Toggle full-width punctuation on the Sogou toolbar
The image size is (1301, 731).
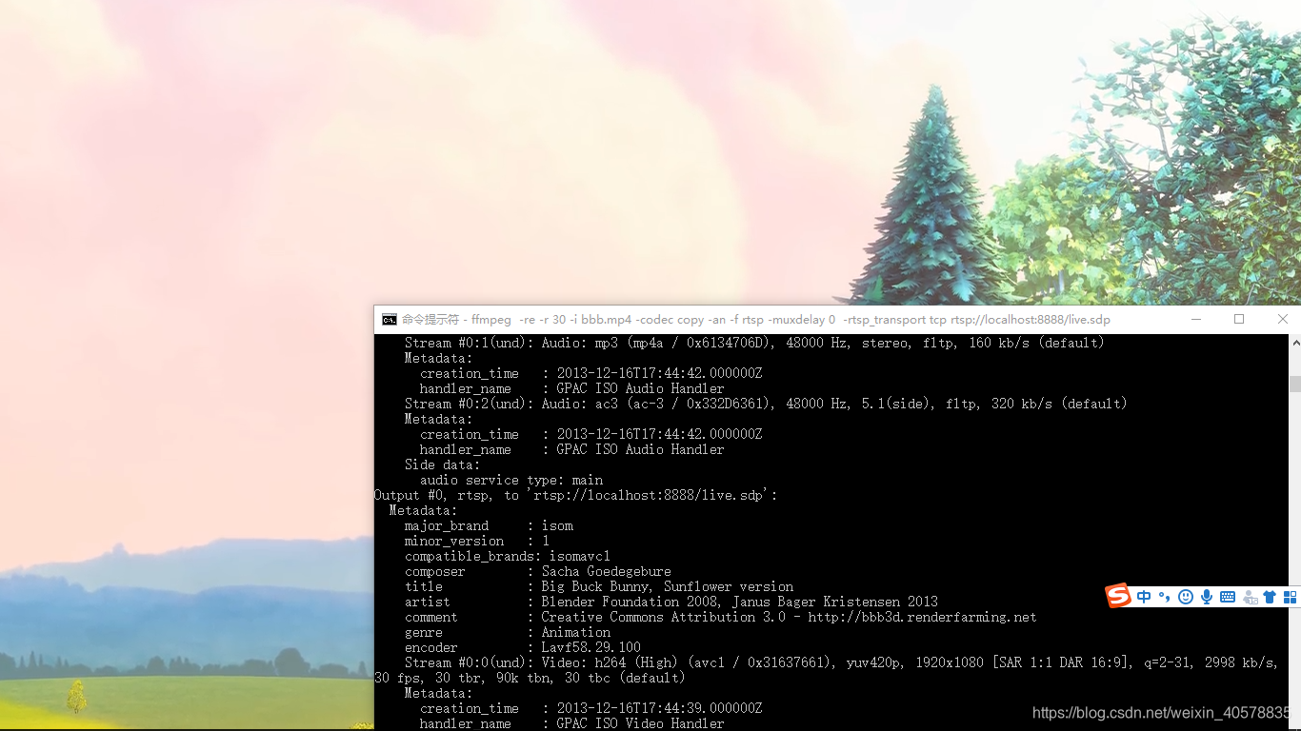(1164, 596)
